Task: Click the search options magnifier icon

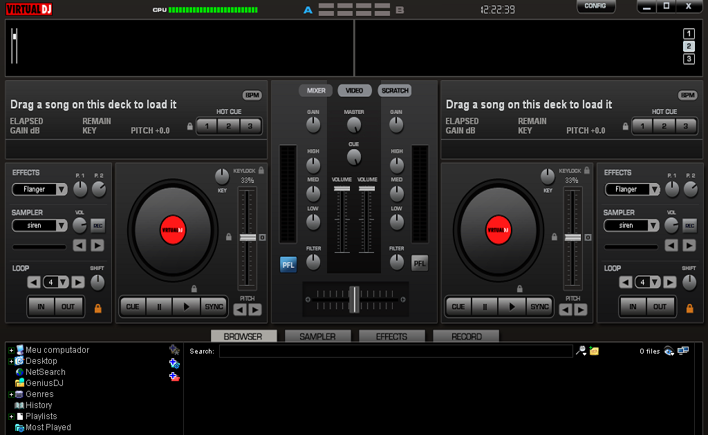Action: point(581,351)
